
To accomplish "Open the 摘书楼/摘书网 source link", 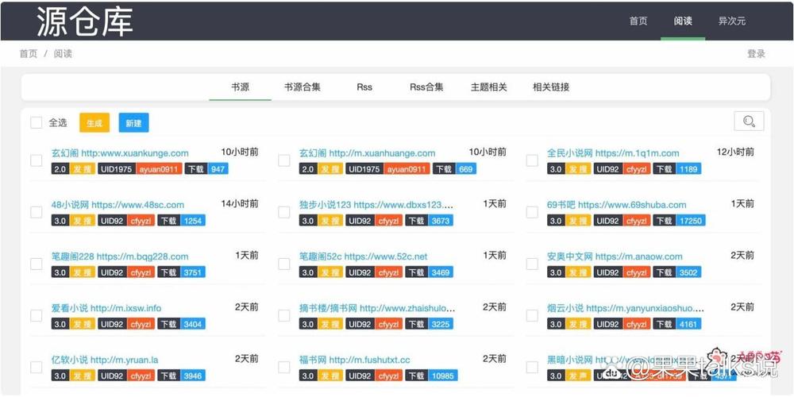I will (x=377, y=308).
